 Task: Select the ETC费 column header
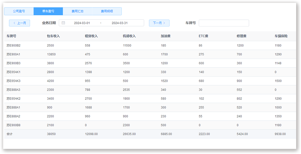pyautogui.click(x=203, y=36)
